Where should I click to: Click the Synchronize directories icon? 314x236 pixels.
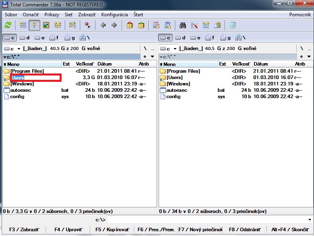point(206,25)
